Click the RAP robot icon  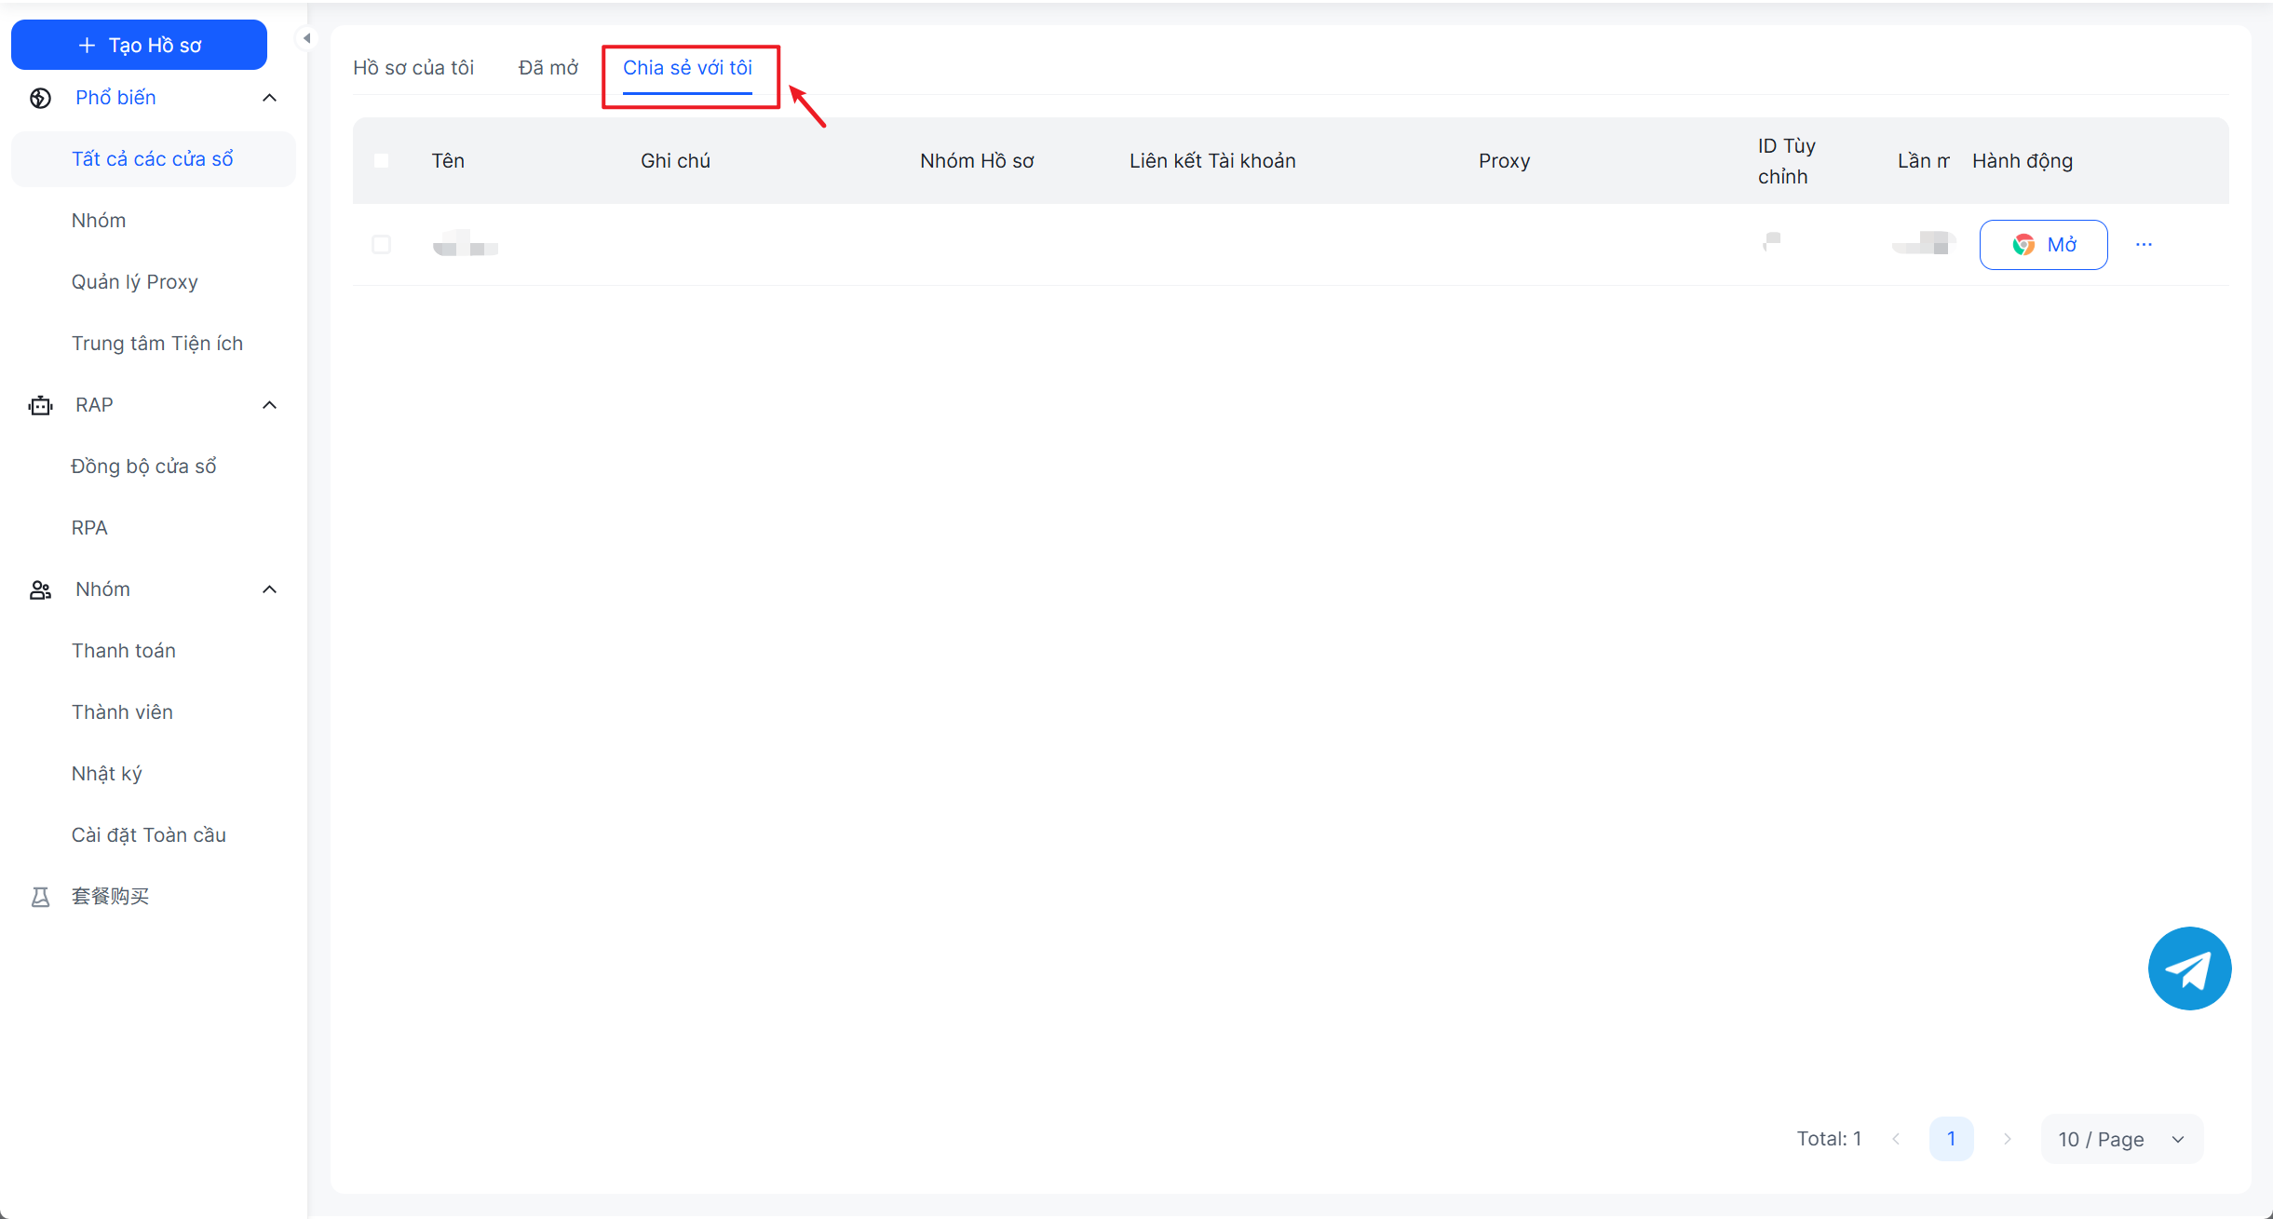tap(40, 405)
